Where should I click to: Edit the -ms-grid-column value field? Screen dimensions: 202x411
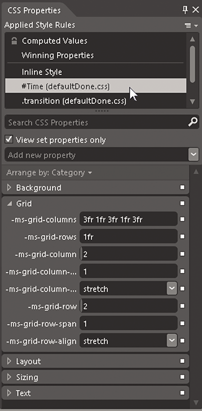(x=128, y=254)
